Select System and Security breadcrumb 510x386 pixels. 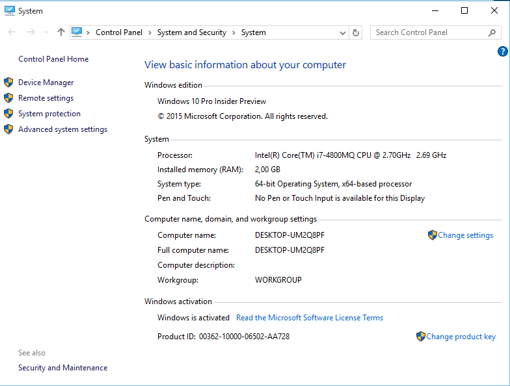[x=191, y=32]
